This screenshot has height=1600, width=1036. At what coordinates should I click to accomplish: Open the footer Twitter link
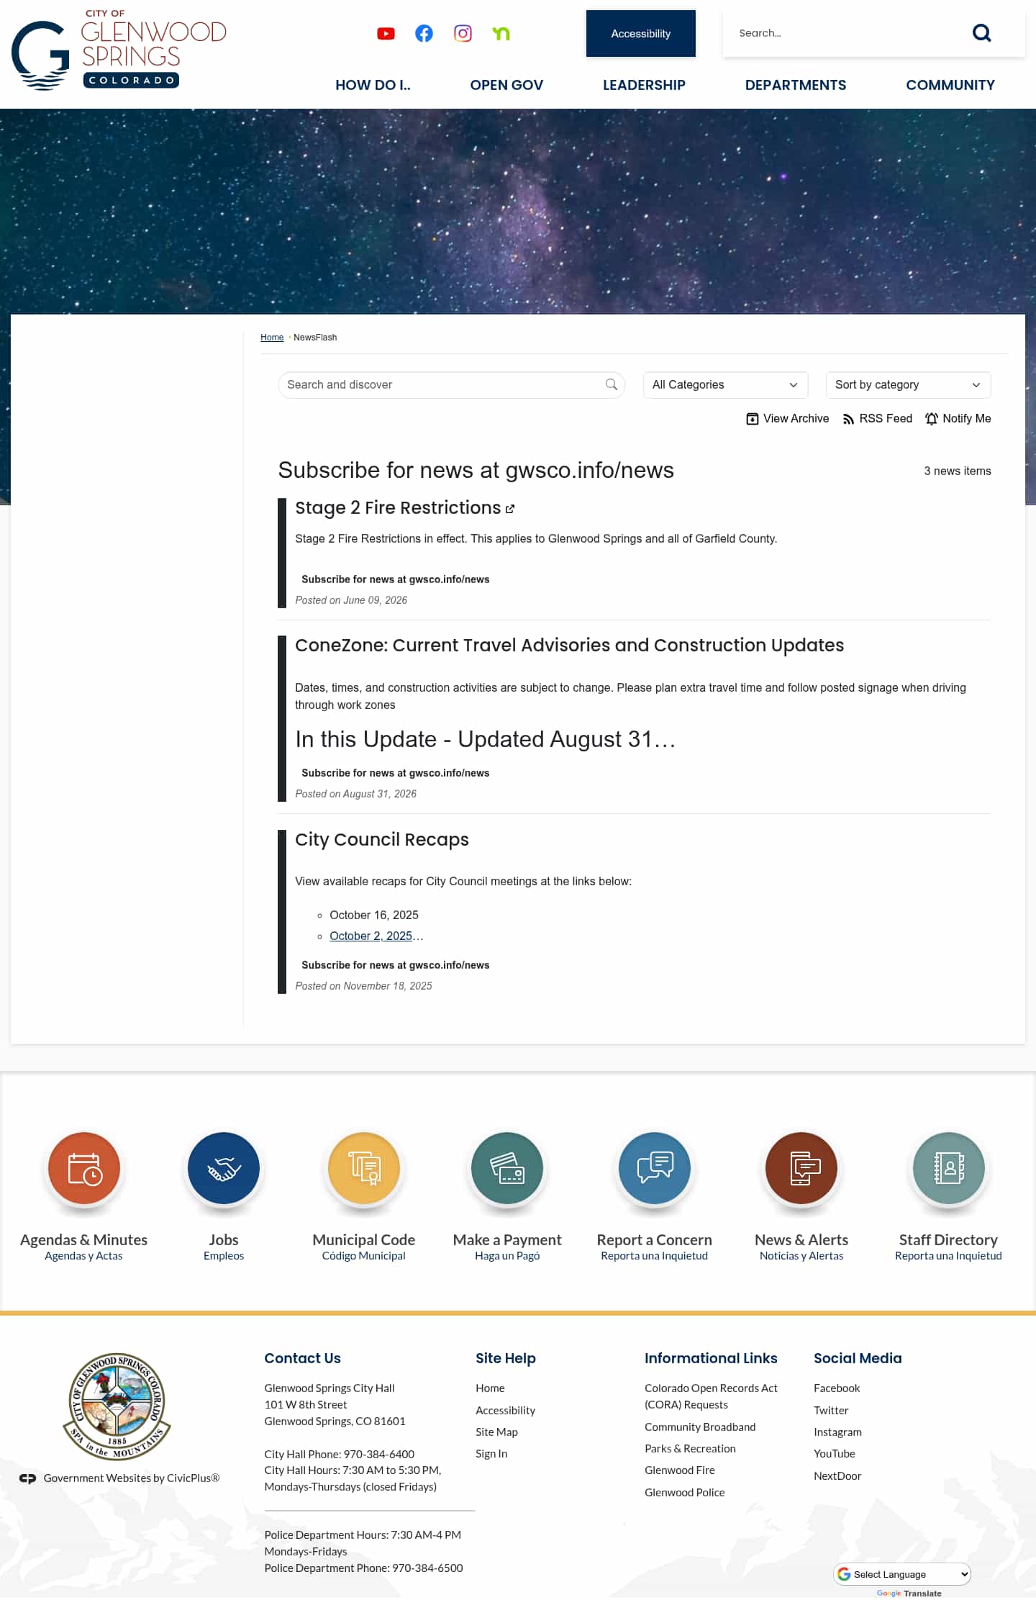click(831, 1410)
